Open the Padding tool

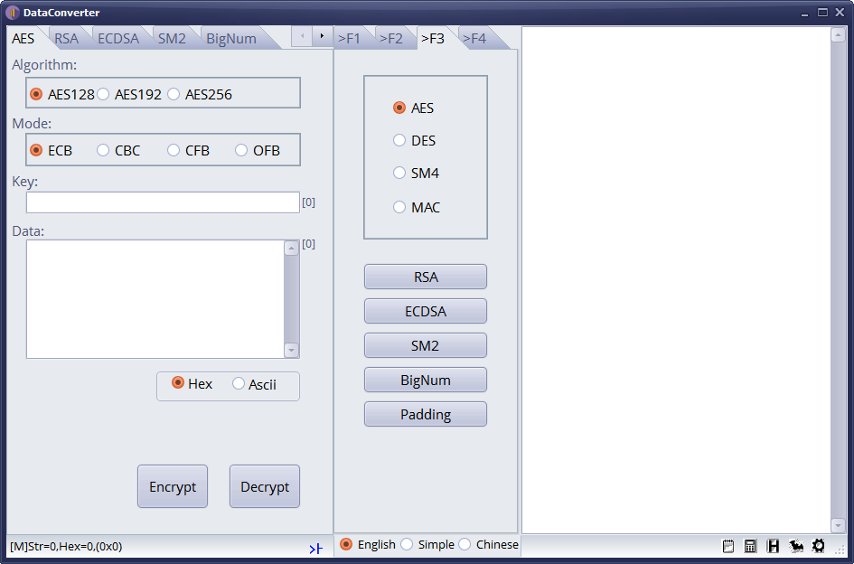[x=425, y=414]
